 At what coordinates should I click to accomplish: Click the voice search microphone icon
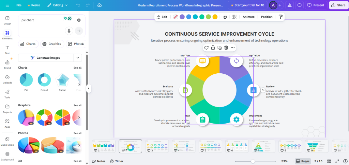69,31
